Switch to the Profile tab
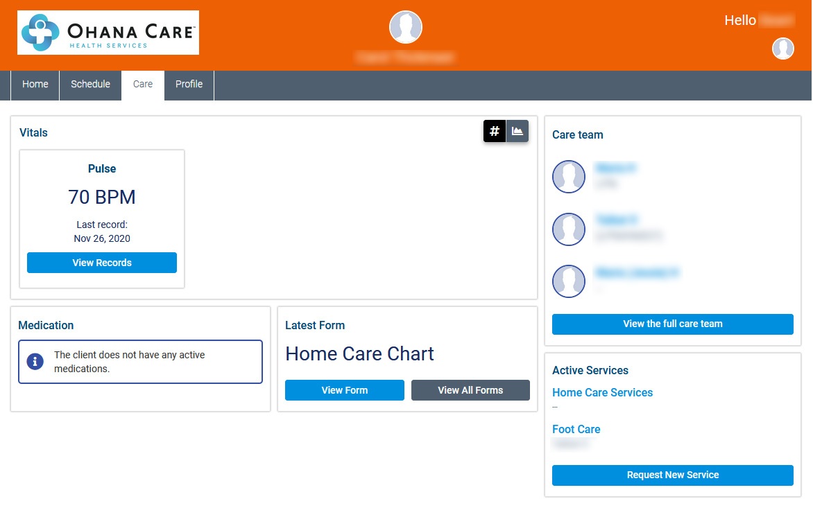This screenshot has width=813, height=517. [x=188, y=84]
